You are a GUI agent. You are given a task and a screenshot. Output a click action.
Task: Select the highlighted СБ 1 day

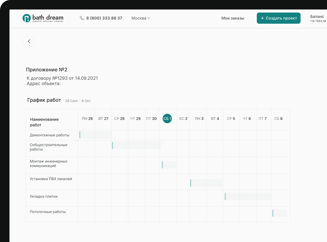tap(167, 118)
